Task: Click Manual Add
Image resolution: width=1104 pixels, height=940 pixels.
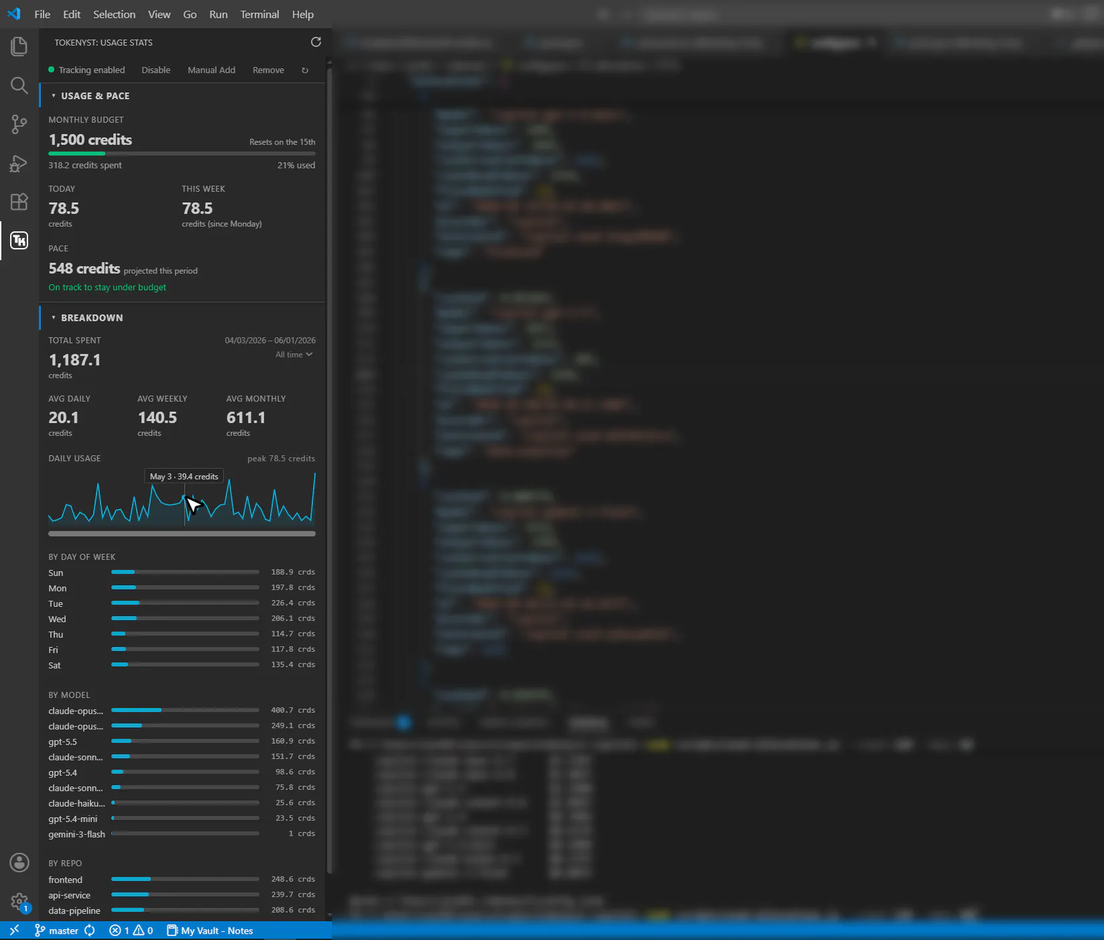Action: click(x=211, y=70)
